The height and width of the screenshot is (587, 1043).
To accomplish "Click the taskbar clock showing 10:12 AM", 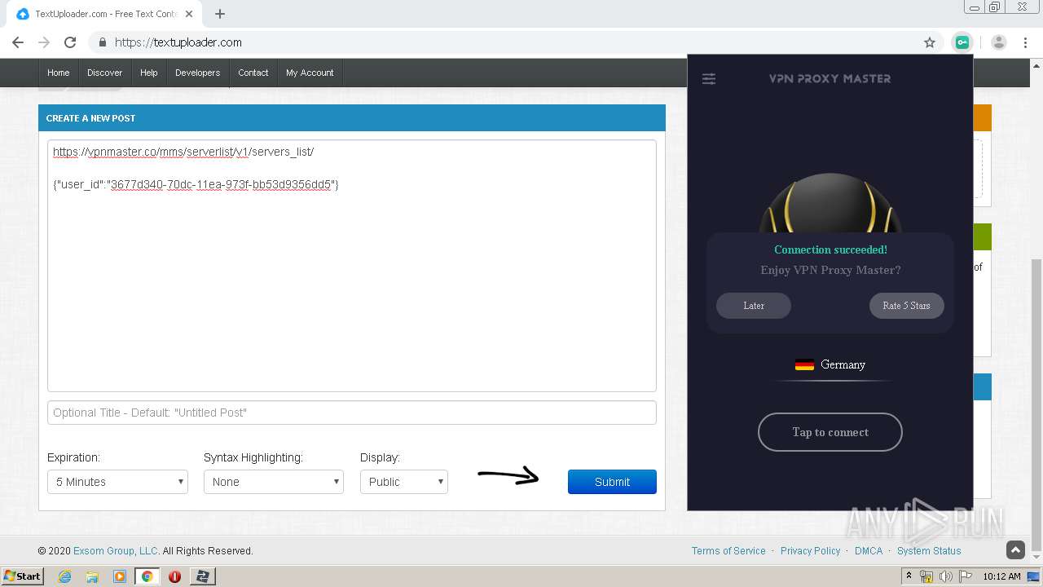I will (1001, 576).
